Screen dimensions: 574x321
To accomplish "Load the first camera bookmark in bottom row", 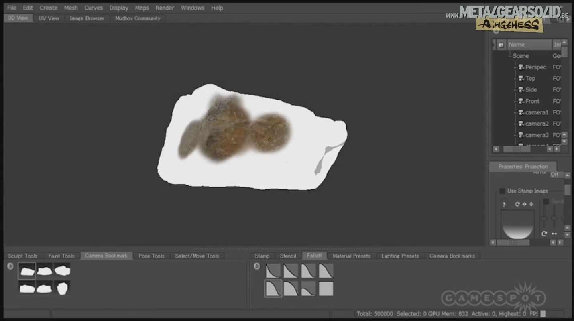I will [27, 288].
